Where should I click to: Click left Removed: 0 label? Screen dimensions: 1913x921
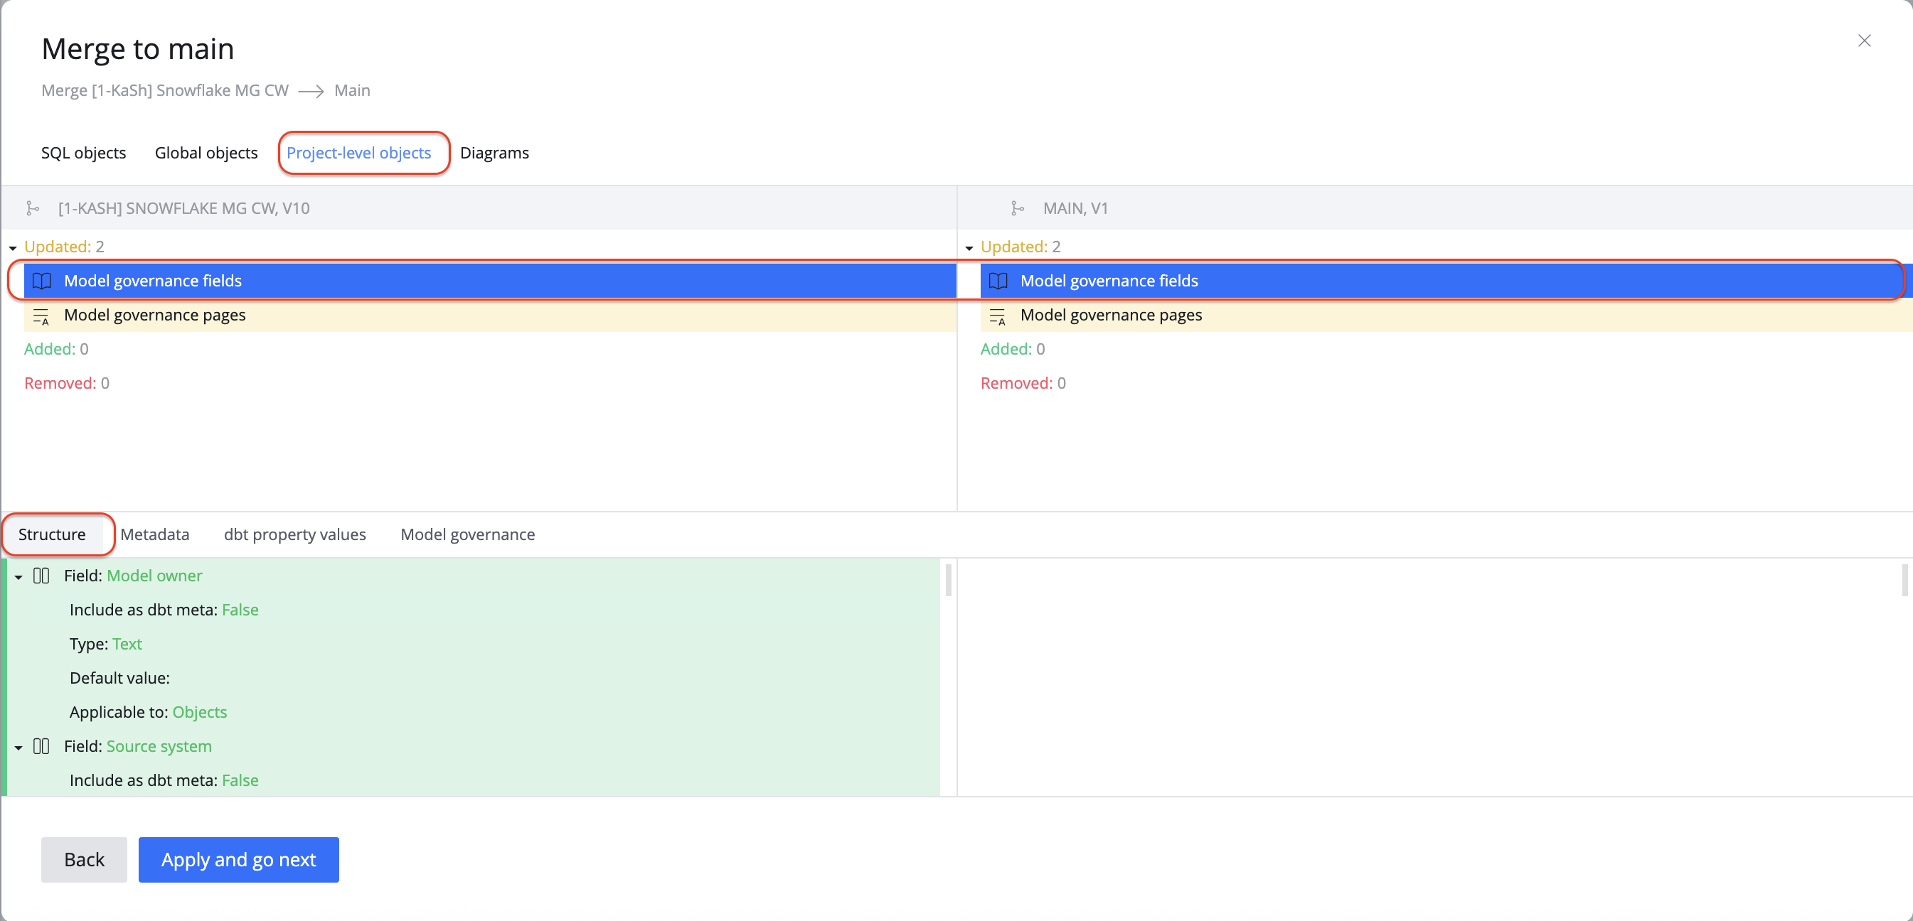tap(67, 383)
